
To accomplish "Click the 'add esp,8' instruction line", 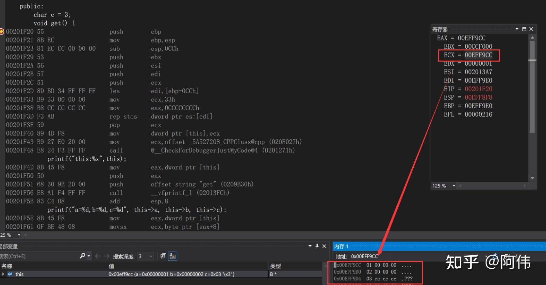I will click(87, 201).
